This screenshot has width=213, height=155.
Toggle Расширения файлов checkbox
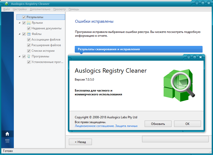point(29,45)
